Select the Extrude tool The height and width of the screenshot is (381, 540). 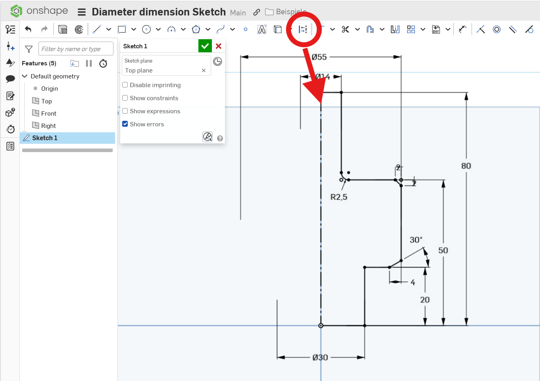tap(63, 29)
